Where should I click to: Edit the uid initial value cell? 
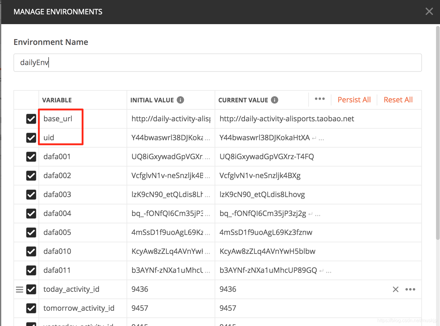[x=171, y=138]
